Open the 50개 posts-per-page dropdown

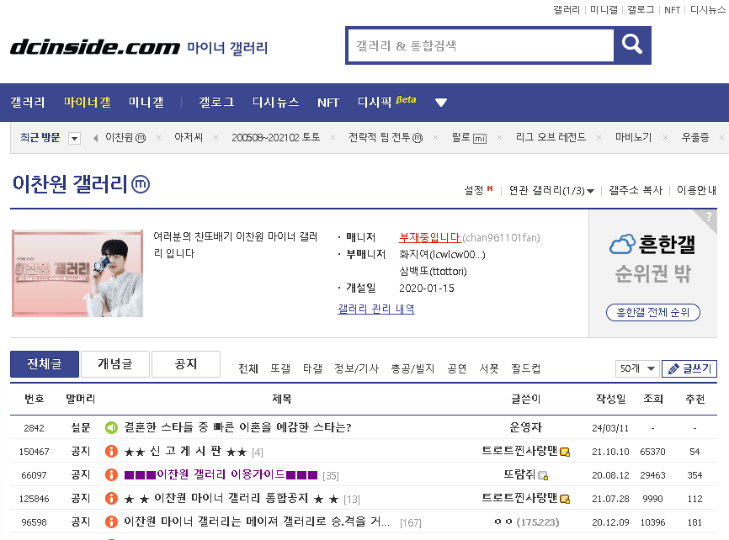(x=636, y=368)
